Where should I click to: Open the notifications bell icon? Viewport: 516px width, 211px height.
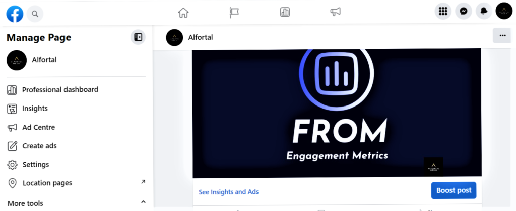pyautogui.click(x=484, y=11)
